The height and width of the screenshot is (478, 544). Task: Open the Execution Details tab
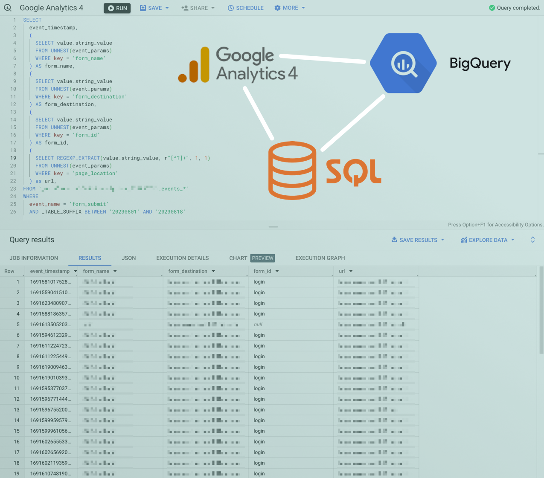pyautogui.click(x=182, y=258)
